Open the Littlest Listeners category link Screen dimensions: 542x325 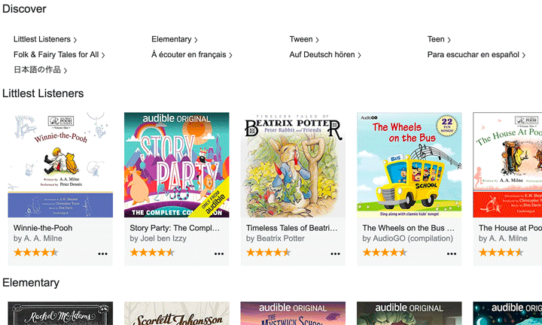click(45, 39)
